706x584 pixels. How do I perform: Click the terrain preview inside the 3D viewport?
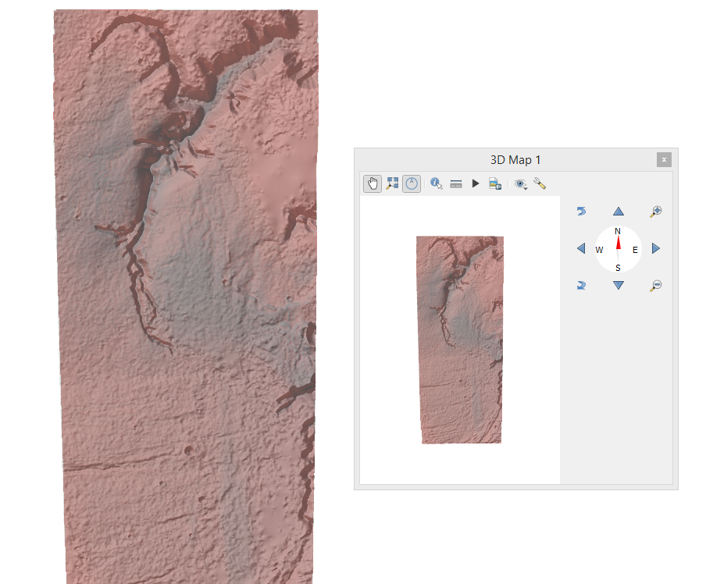click(x=459, y=336)
